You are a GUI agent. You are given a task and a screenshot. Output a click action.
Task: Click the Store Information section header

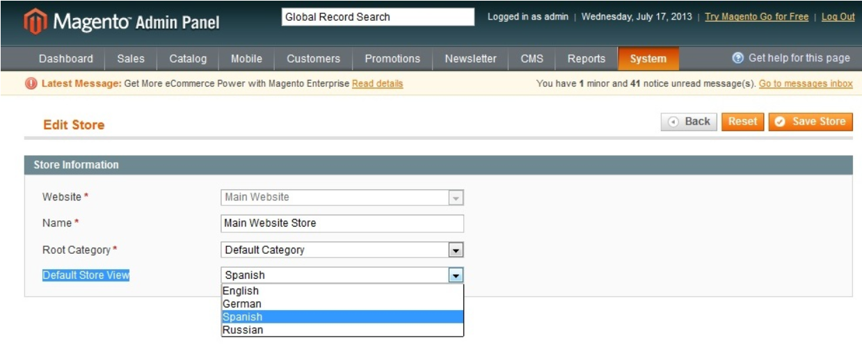pyautogui.click(x=438, y=165)
